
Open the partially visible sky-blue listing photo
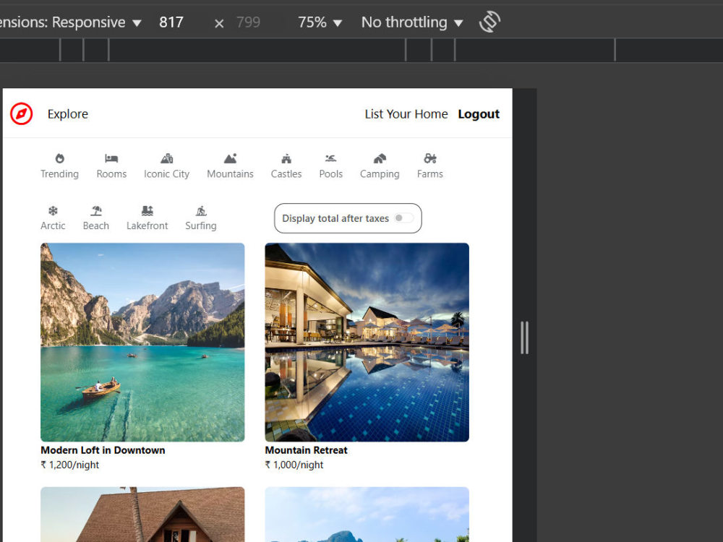367,515
